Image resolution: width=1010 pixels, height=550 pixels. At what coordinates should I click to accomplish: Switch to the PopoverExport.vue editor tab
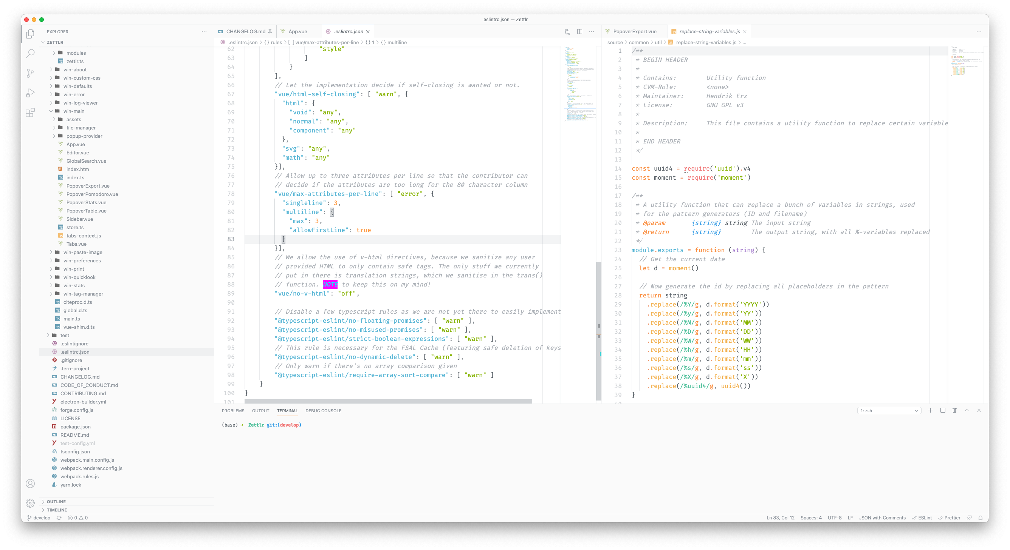click(634, 32)
